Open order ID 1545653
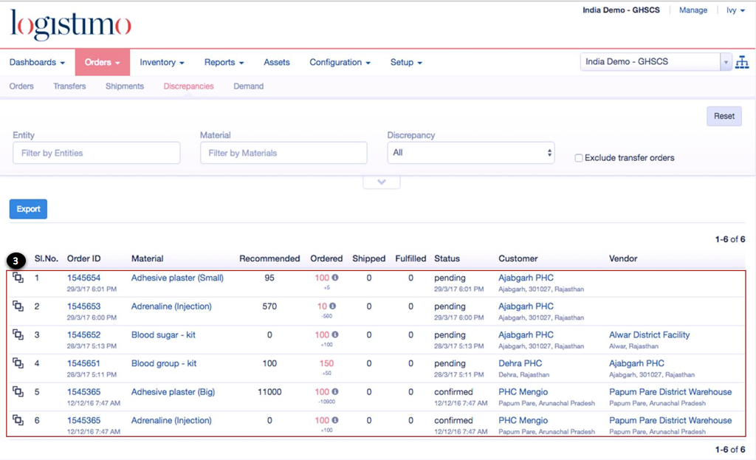 (84, 306)
